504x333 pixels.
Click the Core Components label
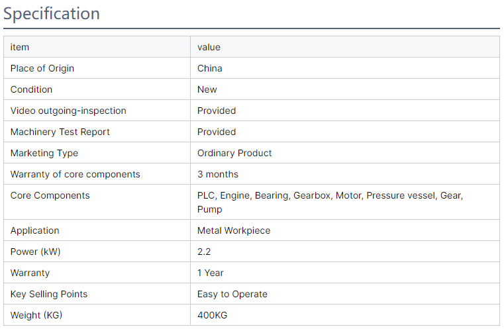[50, 195]
